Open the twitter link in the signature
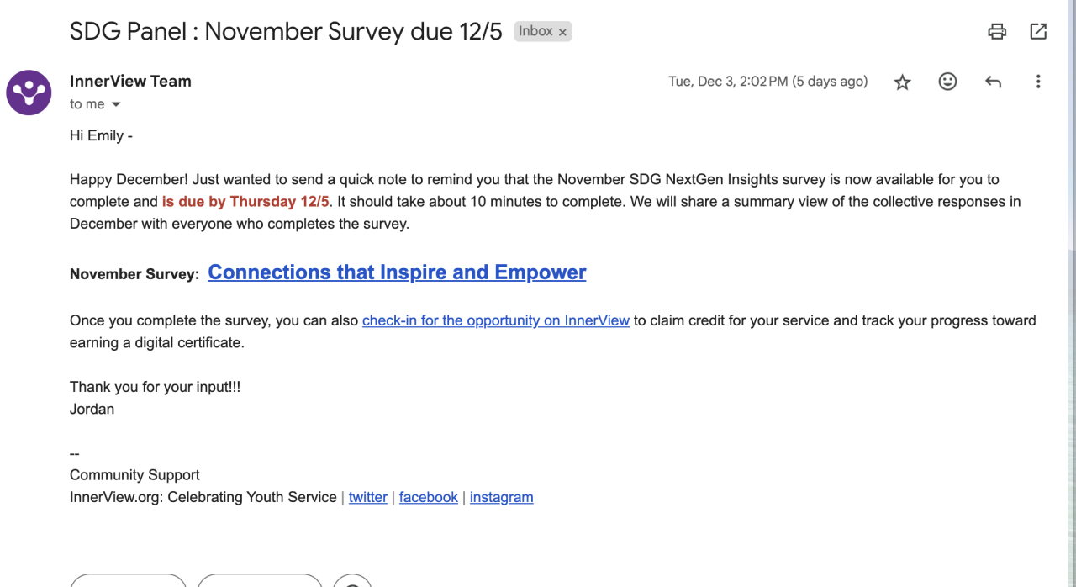The image size is (1076, 587). (x=368, y=497)
